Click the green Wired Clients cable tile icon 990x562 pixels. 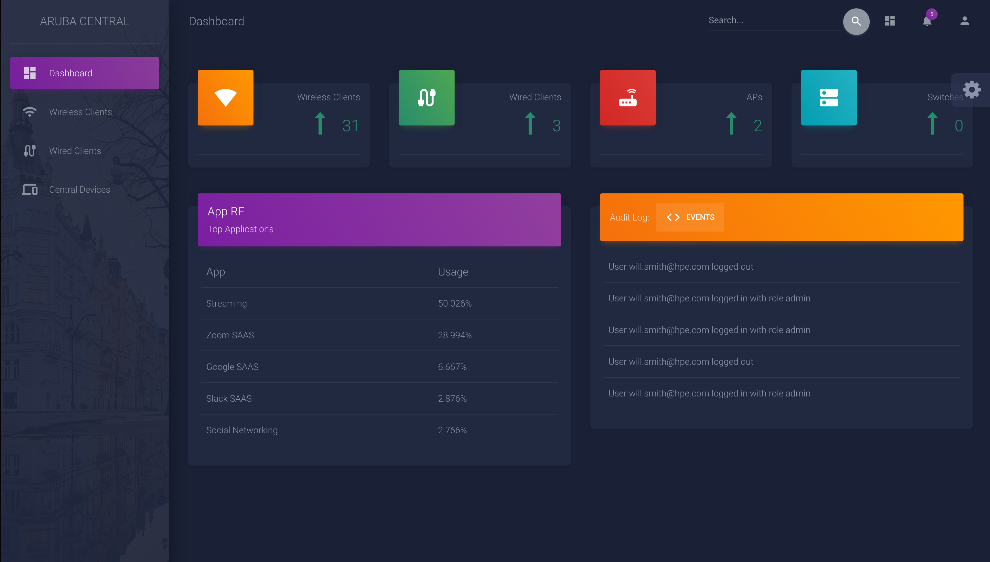(x=426, y=97)
